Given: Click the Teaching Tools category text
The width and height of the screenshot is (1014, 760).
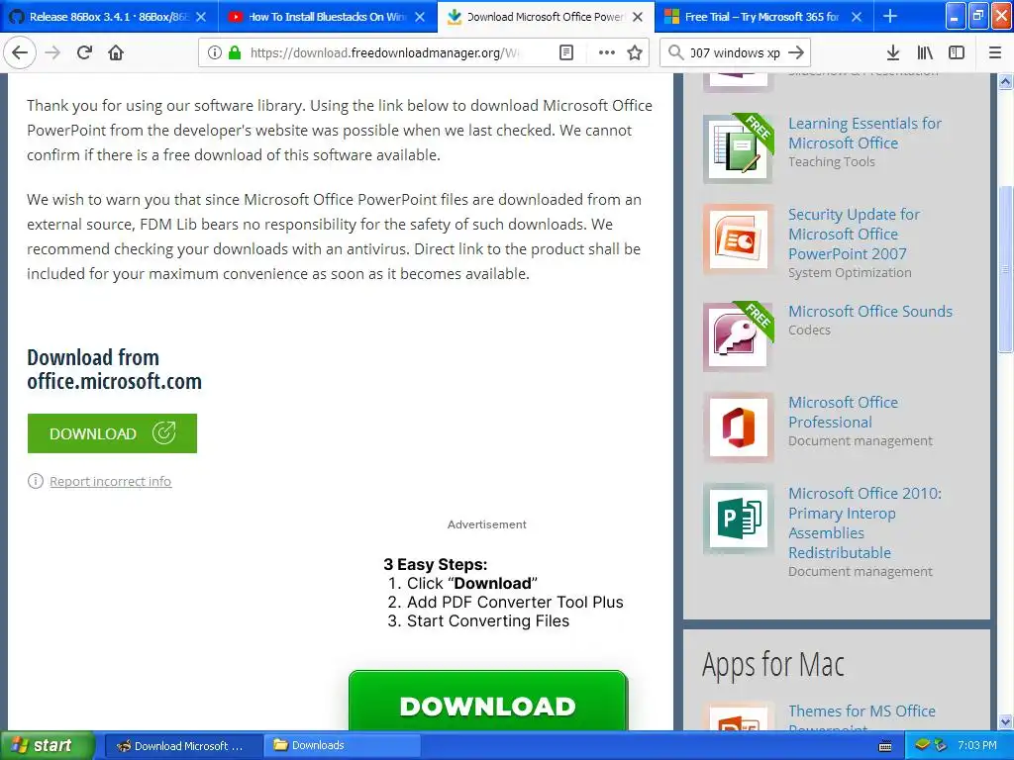Looking at the screenshot, I should point(831,161).
